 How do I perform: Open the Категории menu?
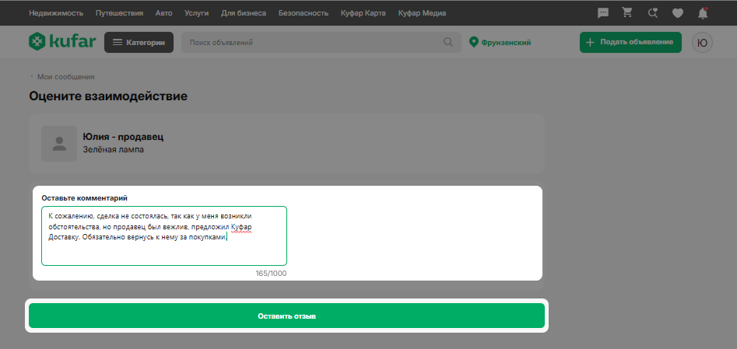(x=139, y=42)
